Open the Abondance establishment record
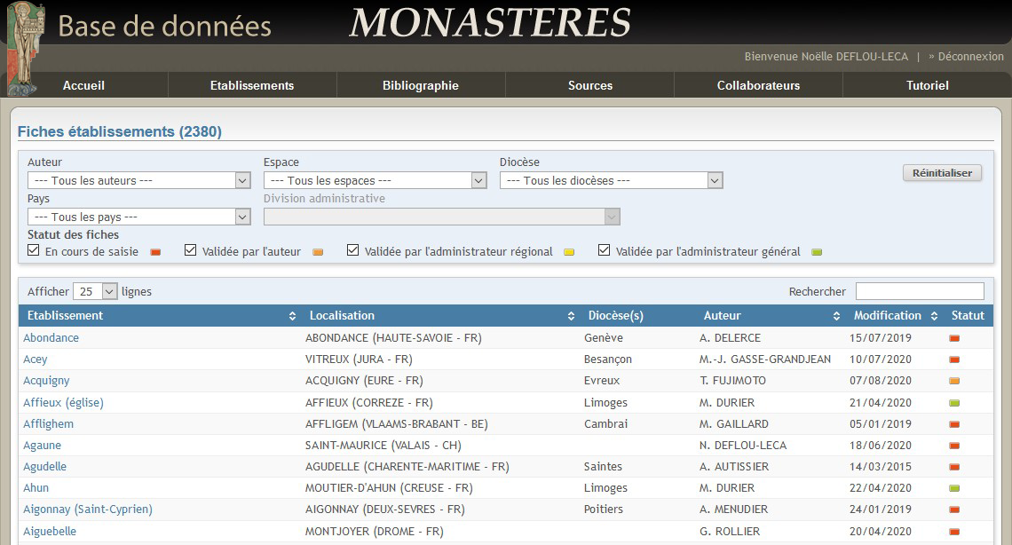This screenshot has height=545, width=1012. point(51,337)
